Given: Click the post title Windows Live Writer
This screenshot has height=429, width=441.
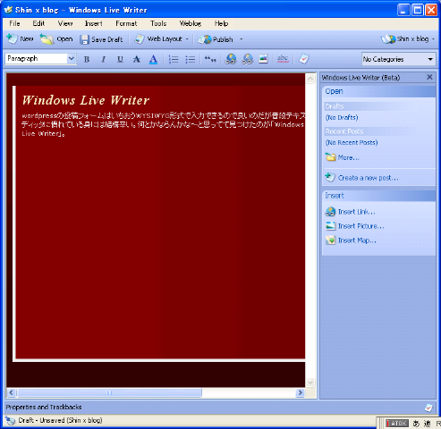Looking at the screenshot, I should (86, 100).
